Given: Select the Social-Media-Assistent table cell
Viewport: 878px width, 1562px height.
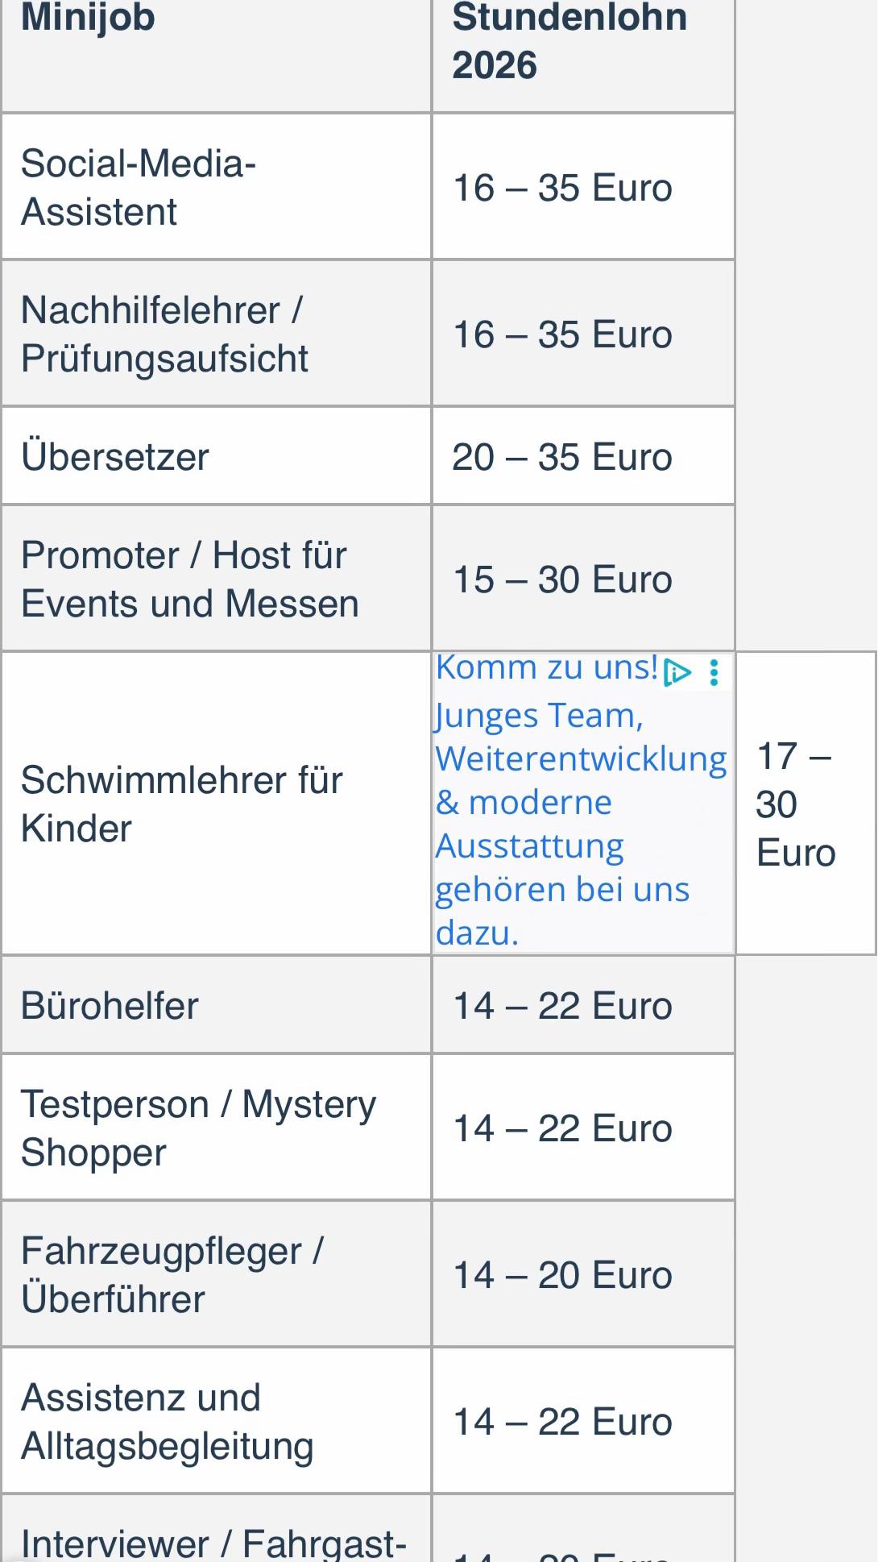Looking at the screenshot, I should point(216,187).
